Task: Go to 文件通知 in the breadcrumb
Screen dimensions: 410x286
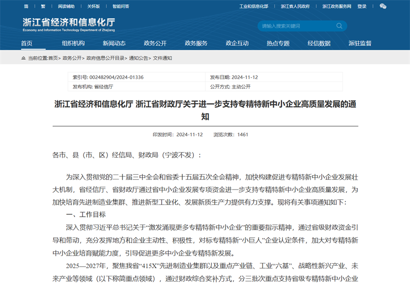Action: pos(163,58)
